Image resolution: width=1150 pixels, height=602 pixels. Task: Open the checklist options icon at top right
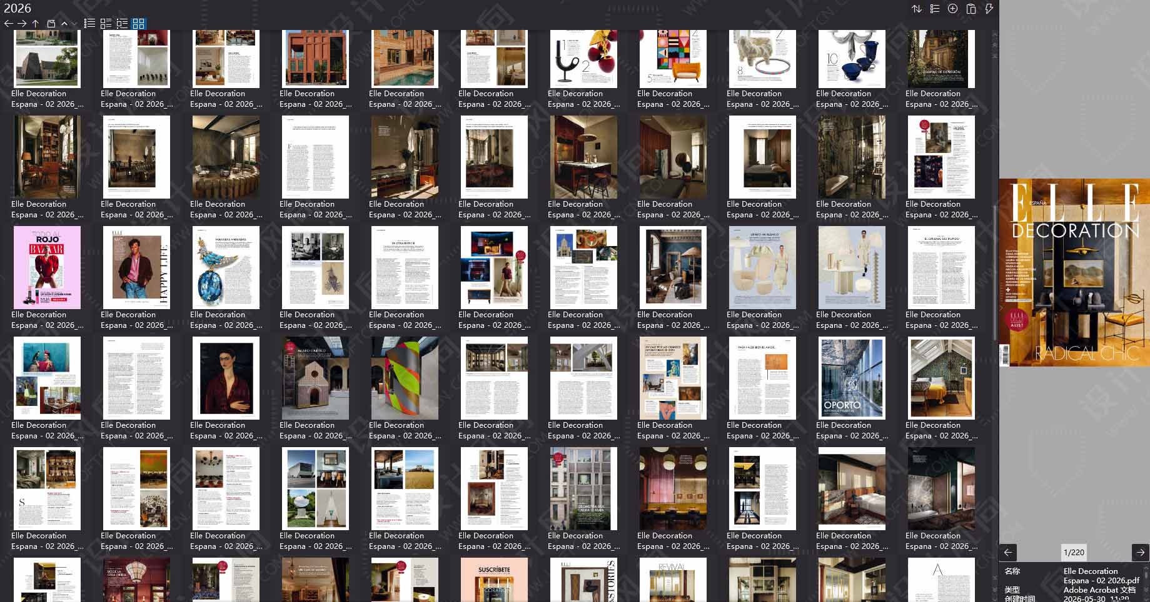(935, 9)
